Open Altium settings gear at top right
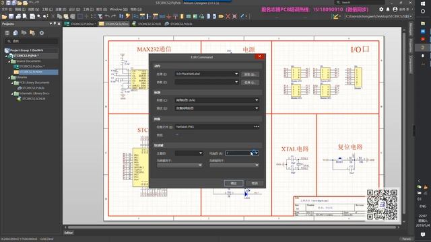 (x=381, y=9)
